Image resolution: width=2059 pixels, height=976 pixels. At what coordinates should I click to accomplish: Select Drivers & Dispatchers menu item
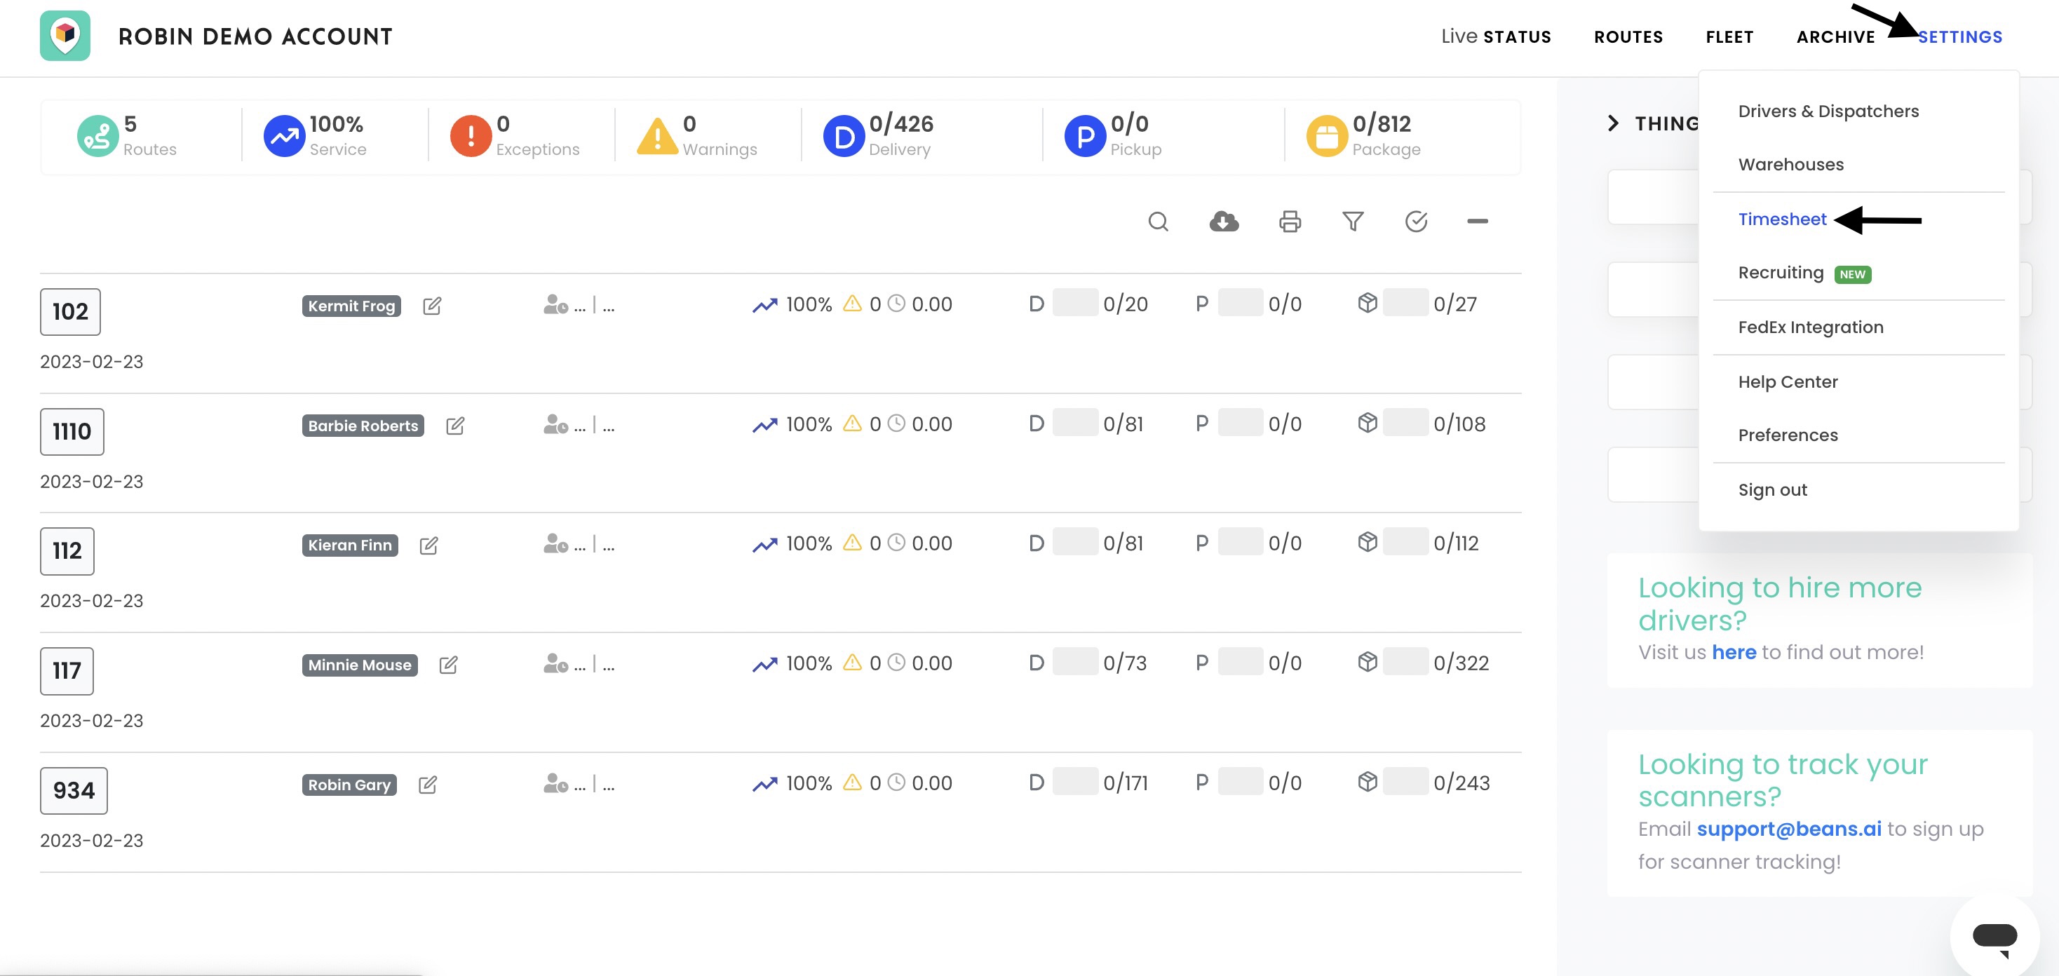click(1828, 111)
